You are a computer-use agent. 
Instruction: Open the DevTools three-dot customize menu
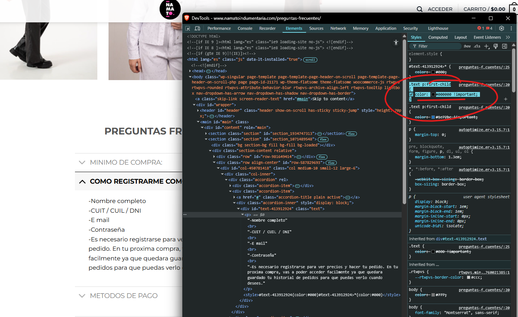(x=511, y=28)
